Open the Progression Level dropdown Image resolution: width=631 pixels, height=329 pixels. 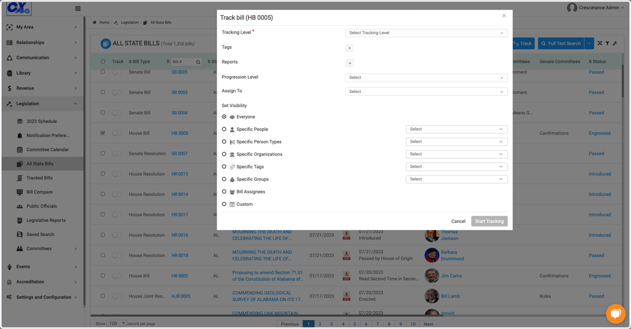point(426,77)
